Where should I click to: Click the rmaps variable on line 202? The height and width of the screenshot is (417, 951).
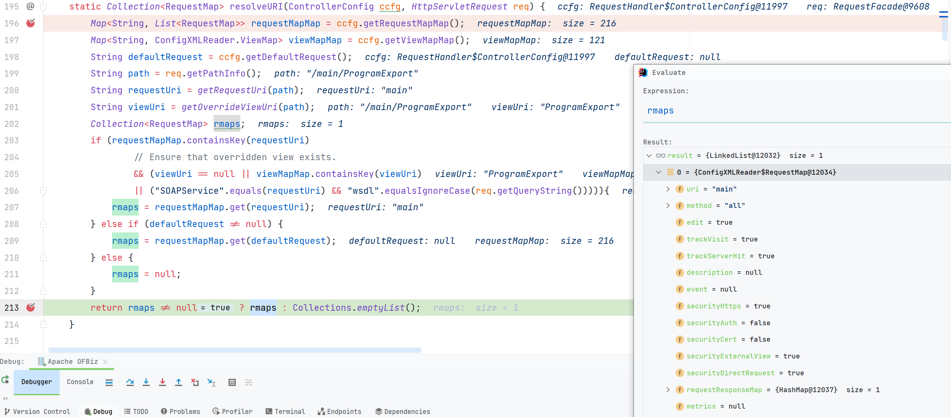click(x=227, y=124)
